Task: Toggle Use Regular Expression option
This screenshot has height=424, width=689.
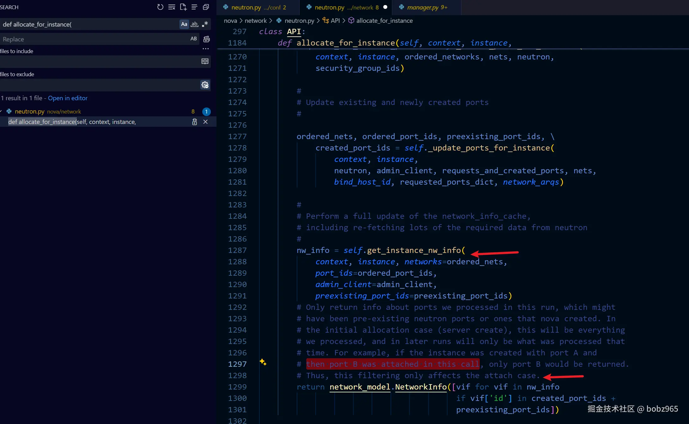Action: pos(205,24)
